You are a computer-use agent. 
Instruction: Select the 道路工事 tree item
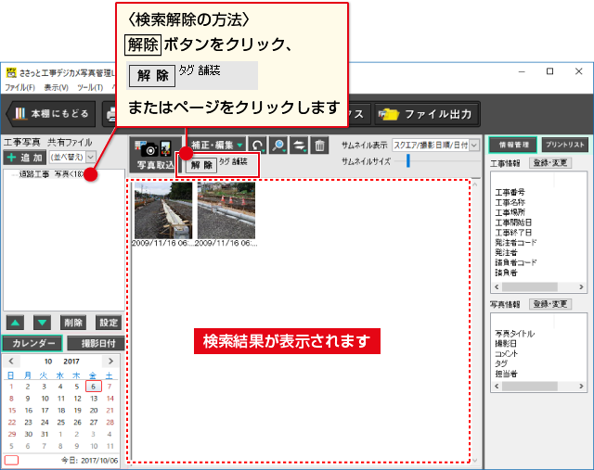(51, 174)
